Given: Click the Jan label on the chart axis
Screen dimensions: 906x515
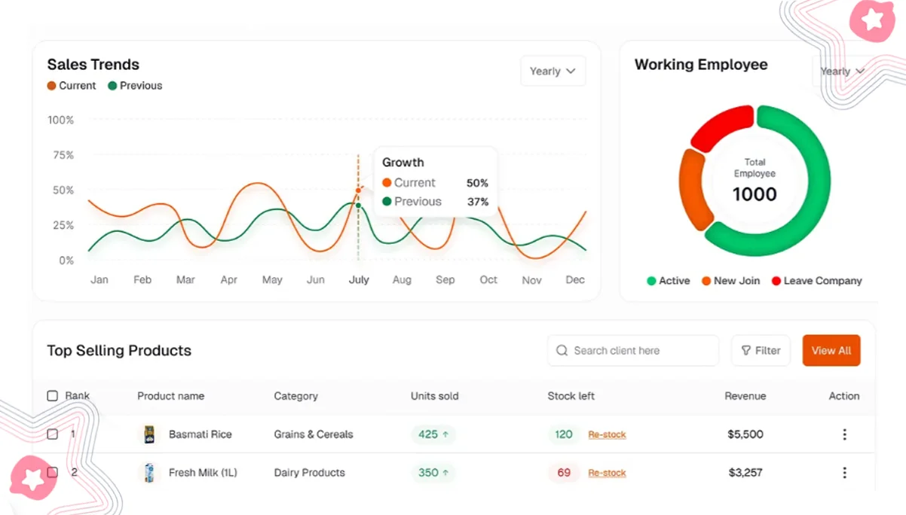Looking at the screenshot, I should click(x=99, y=280).
